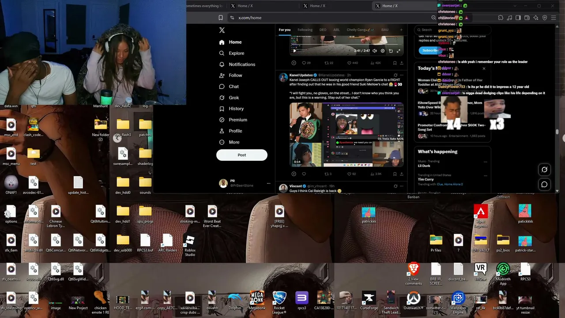Open the Apex Legends desktop shortcut
The image size is (565, 318).
point(481,216)
